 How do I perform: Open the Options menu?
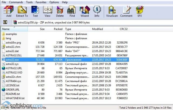coord(54,2)
